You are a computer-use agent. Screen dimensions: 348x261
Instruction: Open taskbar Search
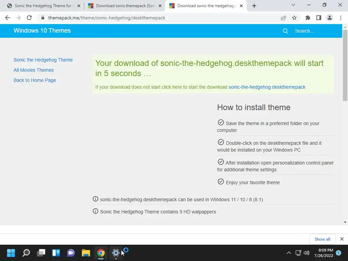coord(26,253)
